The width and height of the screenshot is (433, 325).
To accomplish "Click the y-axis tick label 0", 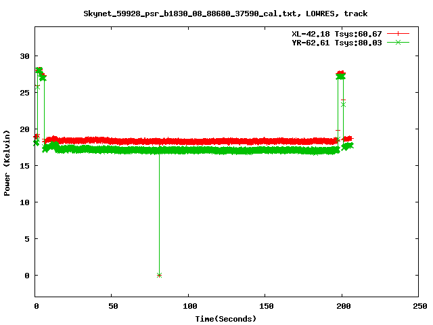I will pyautogui.click(x=27, y=276).
